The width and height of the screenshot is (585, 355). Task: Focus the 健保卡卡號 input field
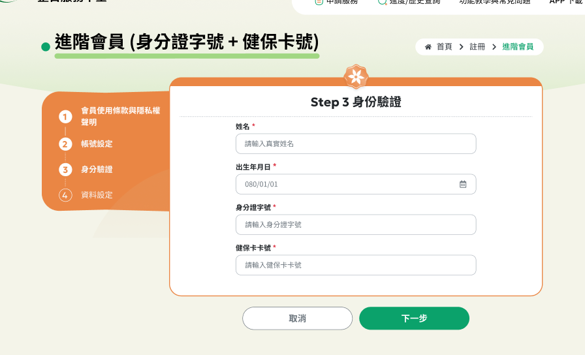356,265
